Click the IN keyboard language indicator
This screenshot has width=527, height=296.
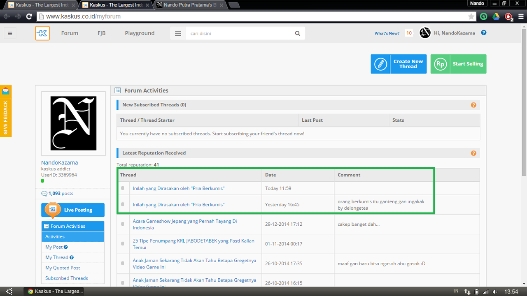[456, 291]
